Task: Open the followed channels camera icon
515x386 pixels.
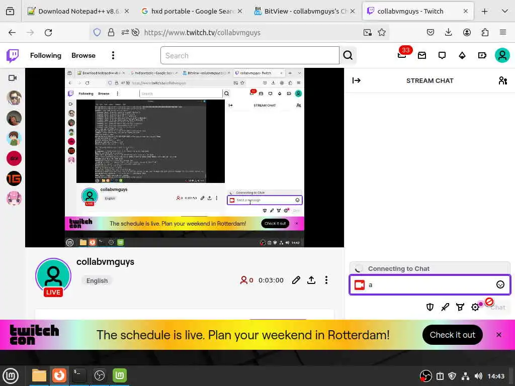Action: point(13,78)
